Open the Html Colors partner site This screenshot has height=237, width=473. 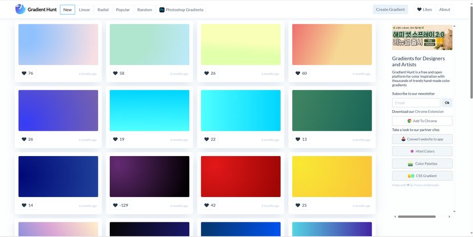pyautogui.click(x=422, y=151)
